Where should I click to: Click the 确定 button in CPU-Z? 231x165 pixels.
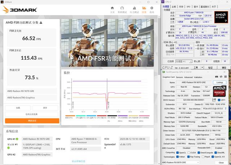tap(224, 68)
